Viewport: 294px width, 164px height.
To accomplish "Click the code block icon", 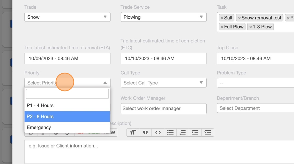I will 158,132.
